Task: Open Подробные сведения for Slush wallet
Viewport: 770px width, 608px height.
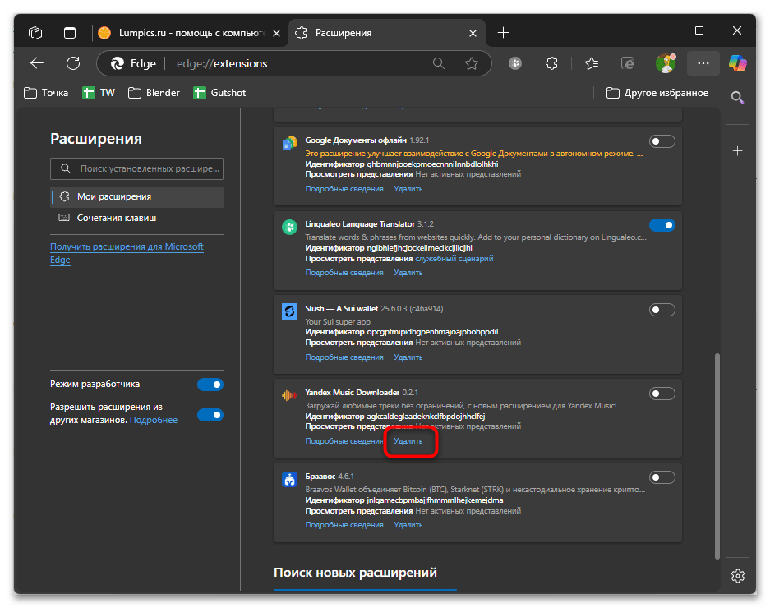Action: click(x=344, y=357)
